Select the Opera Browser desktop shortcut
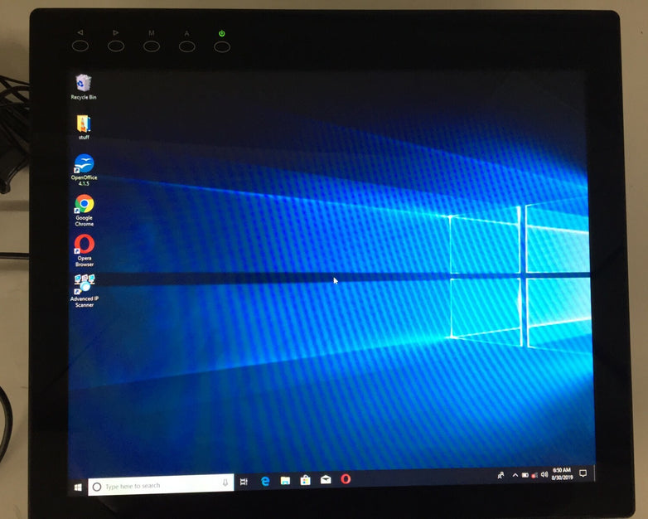 click(x=85, y=250)
